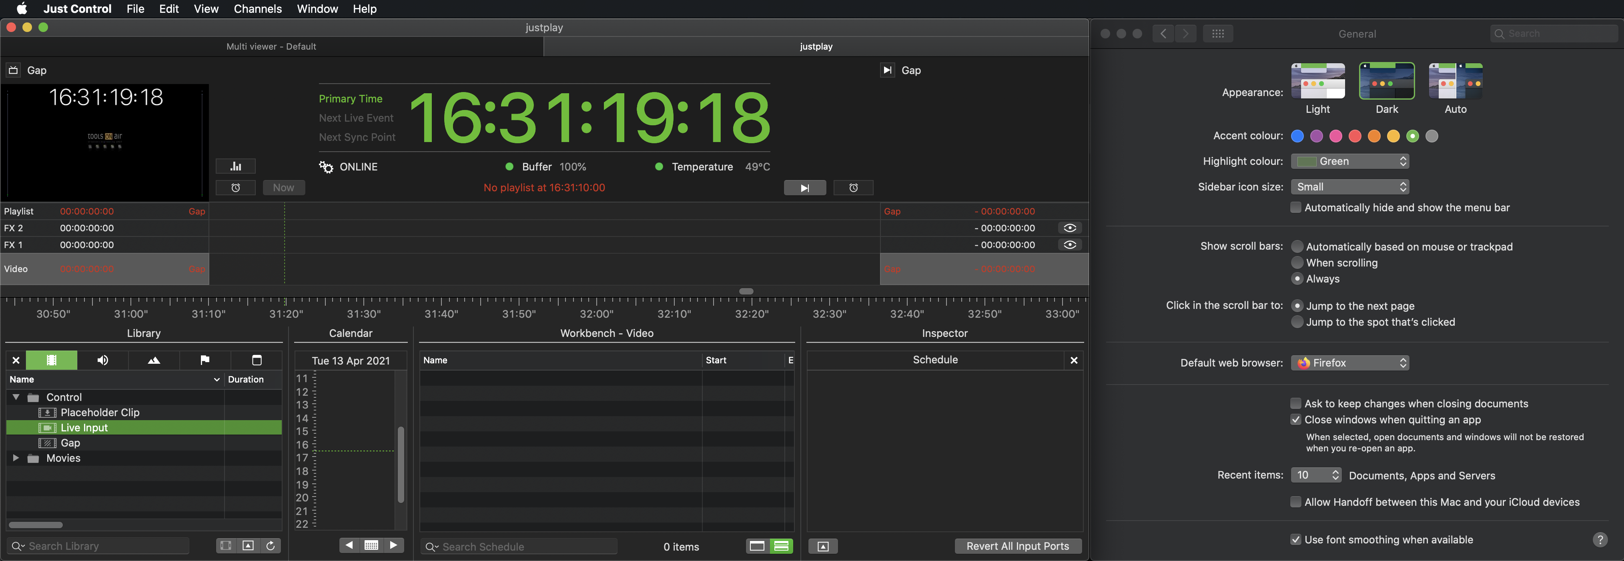1624x561 pixels.
Task: Toggle visibility eye for FX 1 layer
Action: coord(1070,244)
